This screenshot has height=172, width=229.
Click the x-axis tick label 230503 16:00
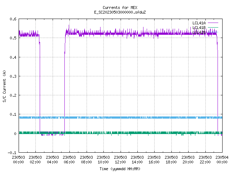154,160
